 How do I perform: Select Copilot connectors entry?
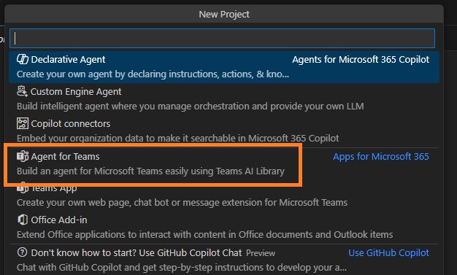(224, 131)
